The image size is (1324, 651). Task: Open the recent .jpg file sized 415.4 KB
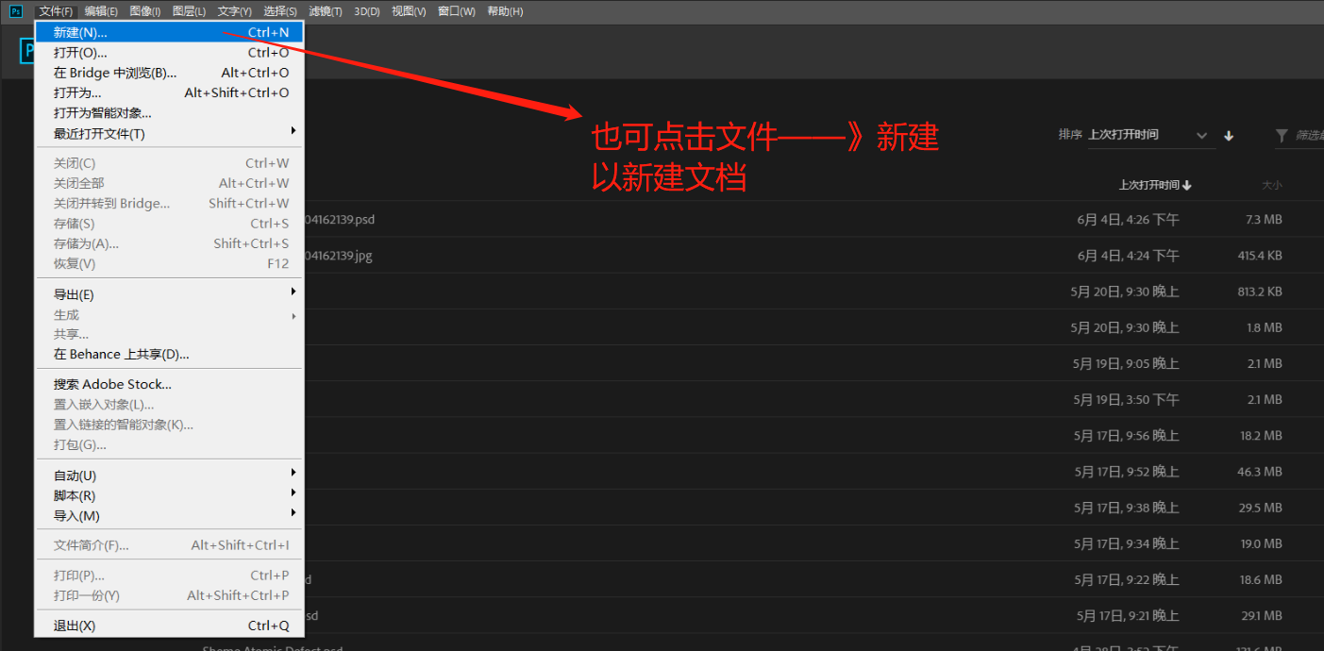coord(814,256)
